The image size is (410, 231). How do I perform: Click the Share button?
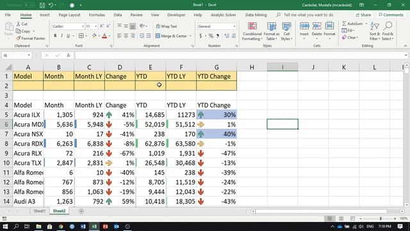pos(363,15)
